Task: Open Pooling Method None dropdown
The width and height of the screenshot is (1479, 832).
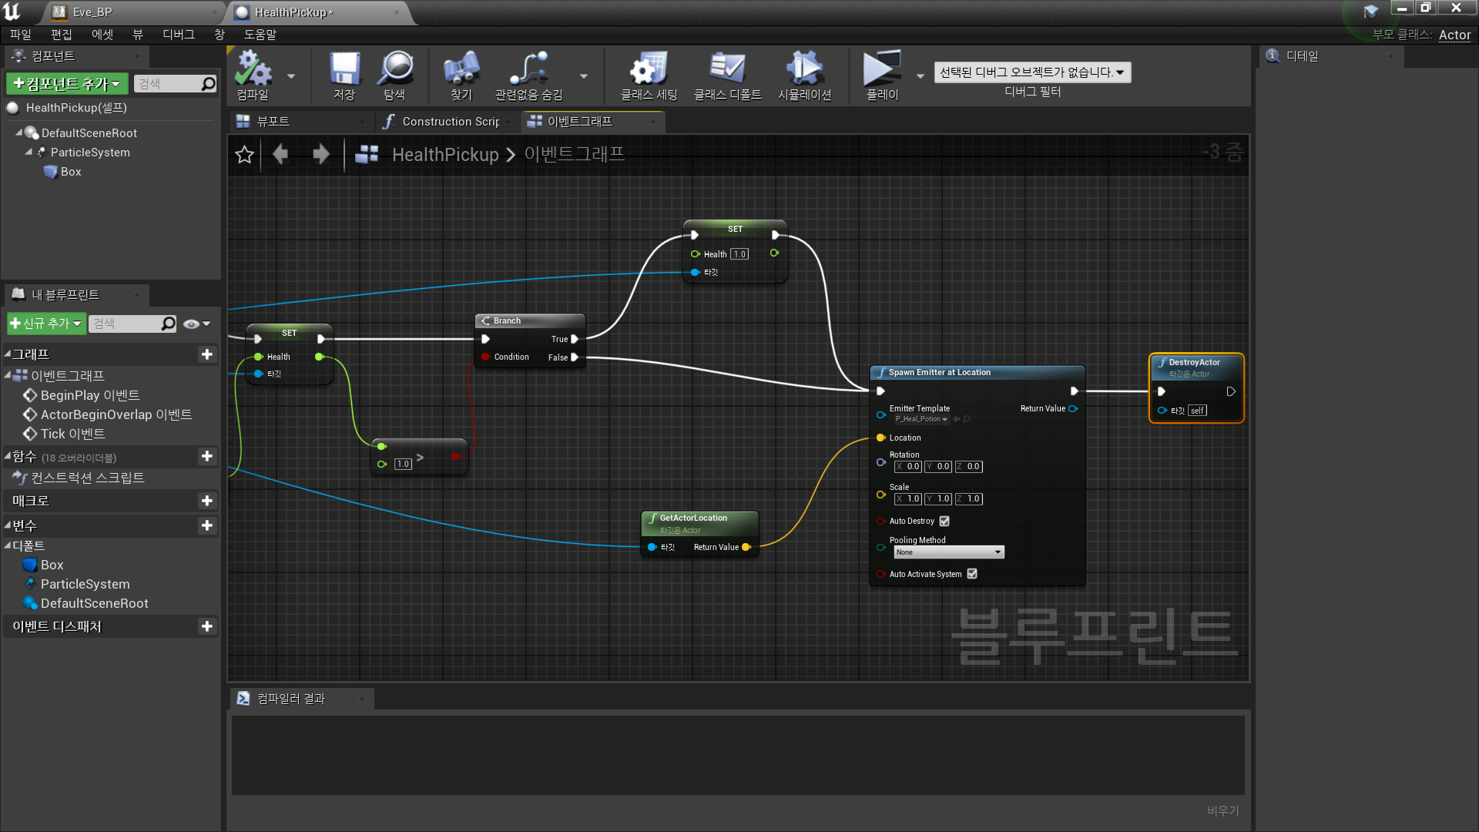Action: [x=948, y=552]
